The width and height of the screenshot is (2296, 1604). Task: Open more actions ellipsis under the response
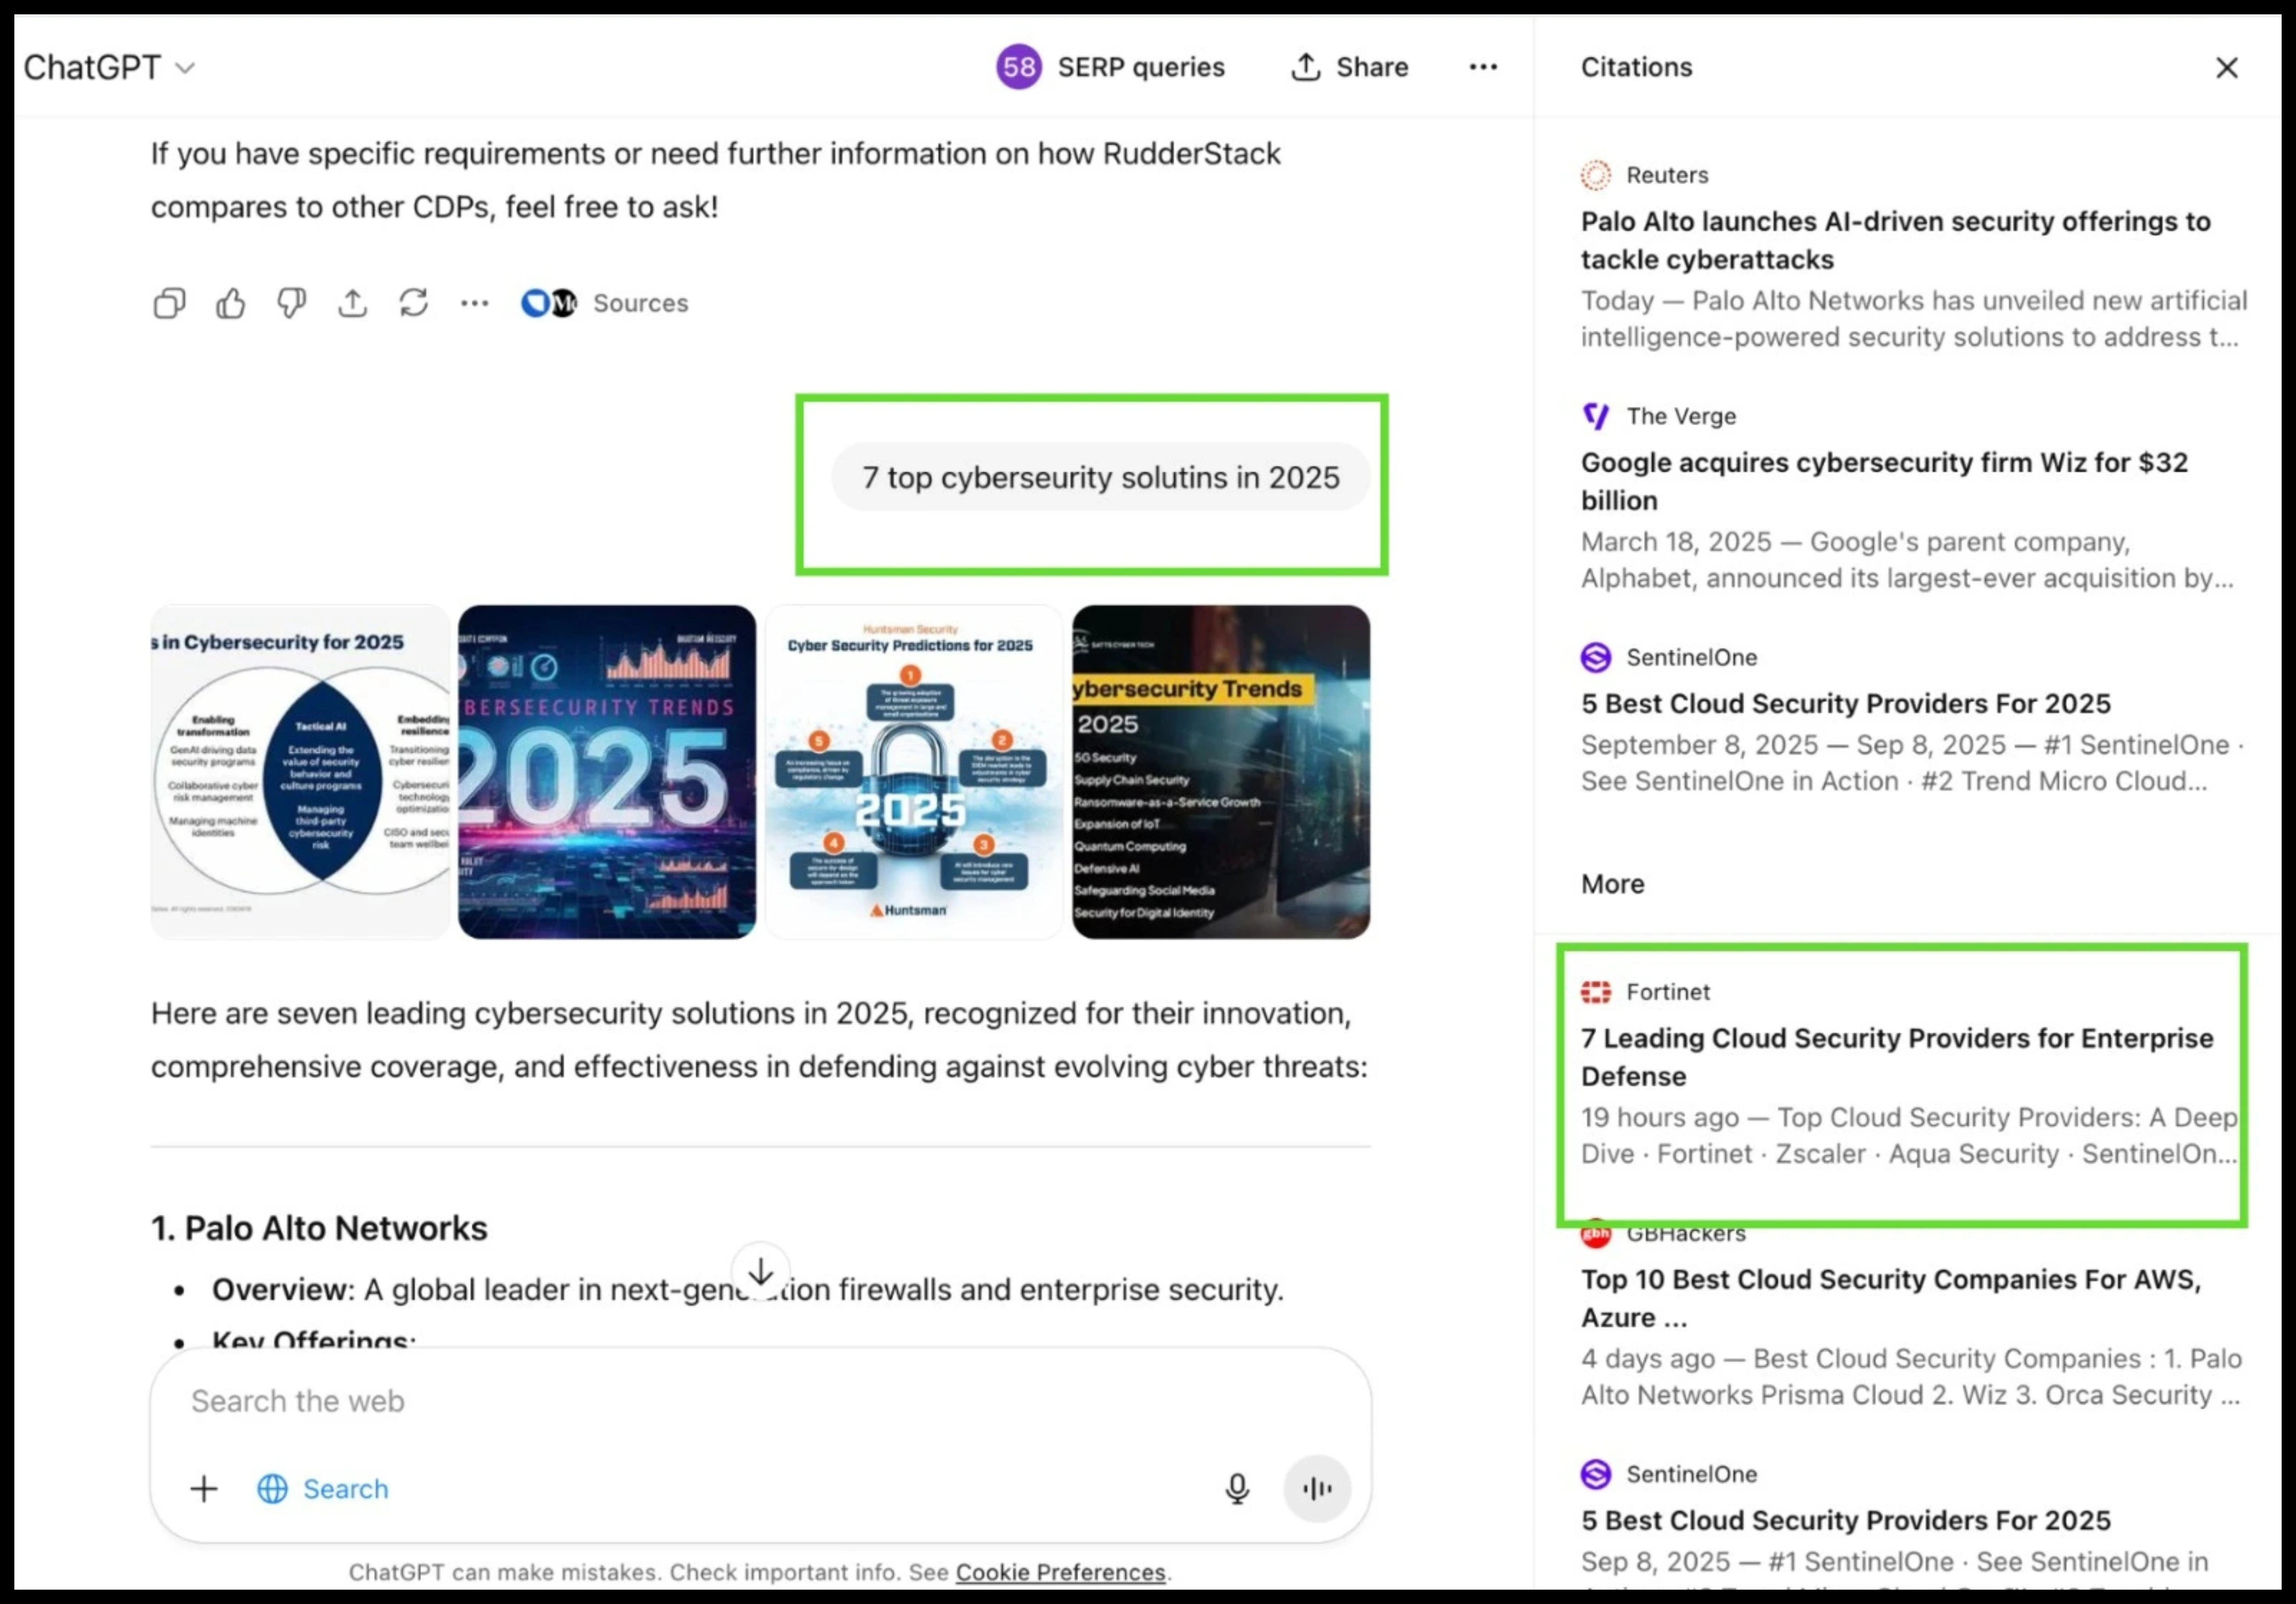474,303
